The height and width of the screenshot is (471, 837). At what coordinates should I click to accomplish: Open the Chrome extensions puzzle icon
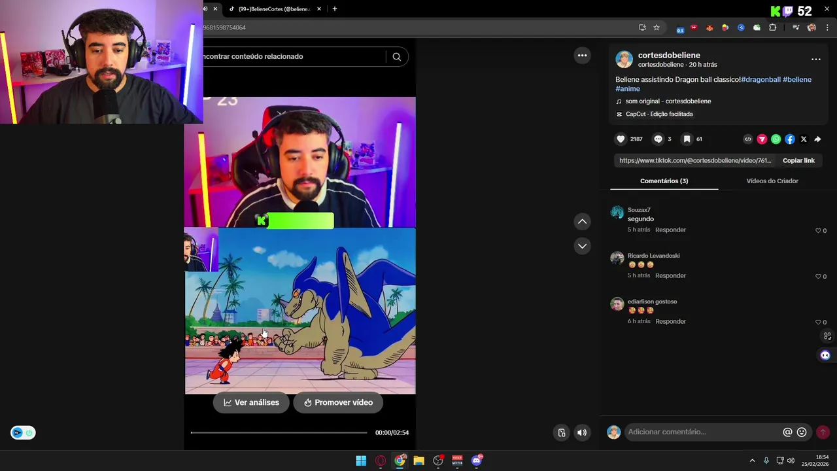tap(773, 27)
